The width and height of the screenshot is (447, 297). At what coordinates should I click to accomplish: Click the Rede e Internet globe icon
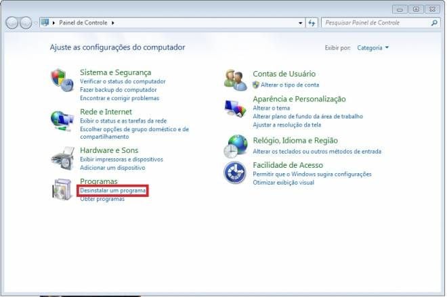pyautogui.click(x=62, y=121)
